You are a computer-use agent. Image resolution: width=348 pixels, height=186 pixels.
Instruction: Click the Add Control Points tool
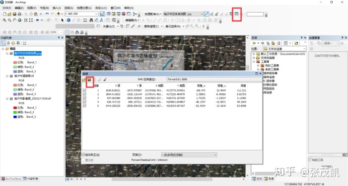(x=206, y=14)
